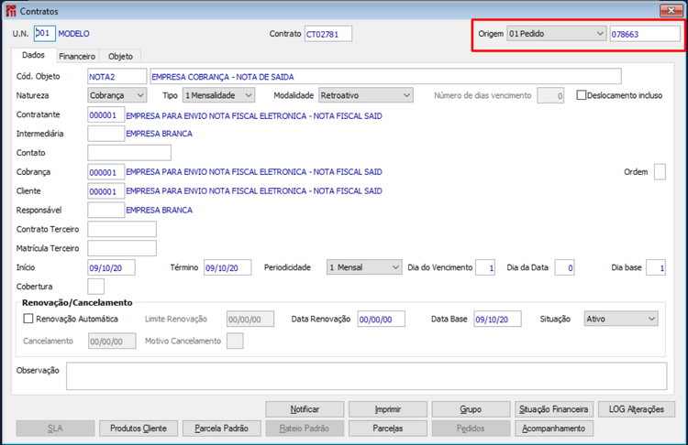Click the Observação text area
Image resolution: width=688 pixels, height=445 pixels.
point(366,375)
